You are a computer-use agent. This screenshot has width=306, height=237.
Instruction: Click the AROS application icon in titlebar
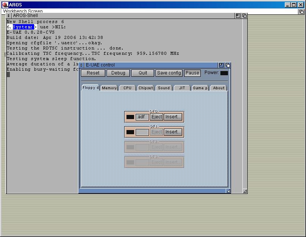(5, 5)
